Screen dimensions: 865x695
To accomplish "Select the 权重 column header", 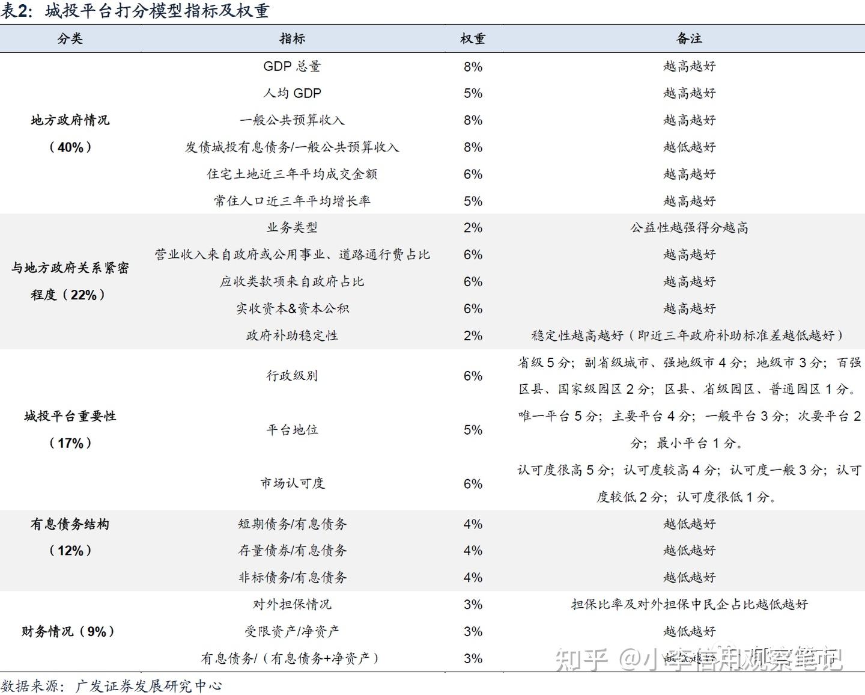I will 473,38.
